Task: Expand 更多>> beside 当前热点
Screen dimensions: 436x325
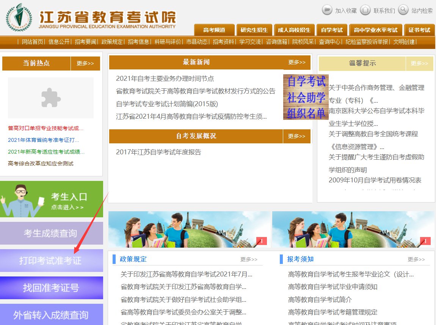Action: (85, 63)
